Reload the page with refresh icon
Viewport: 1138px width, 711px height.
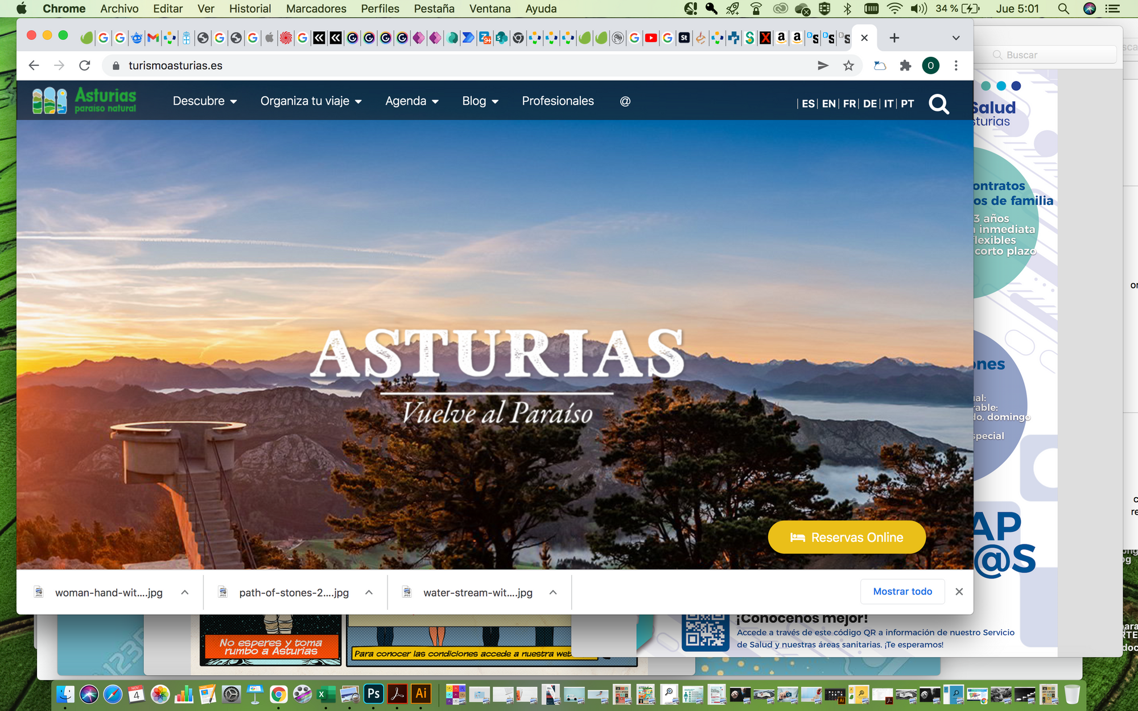85,66
